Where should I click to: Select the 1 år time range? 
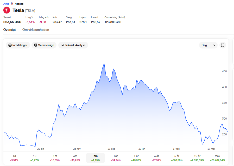coord(136,158)
